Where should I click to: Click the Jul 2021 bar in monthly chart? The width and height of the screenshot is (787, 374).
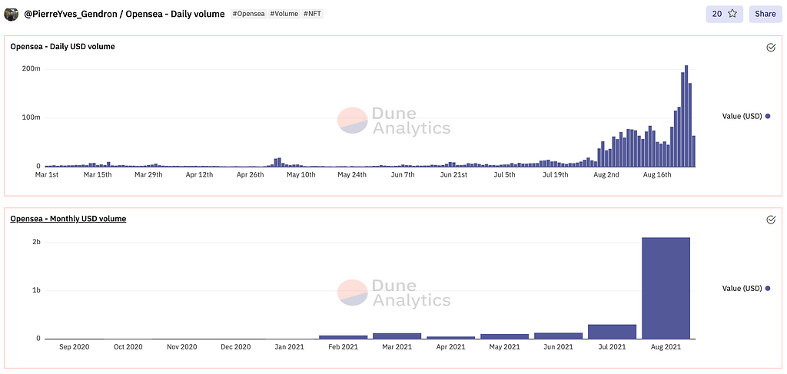point(612,332)
